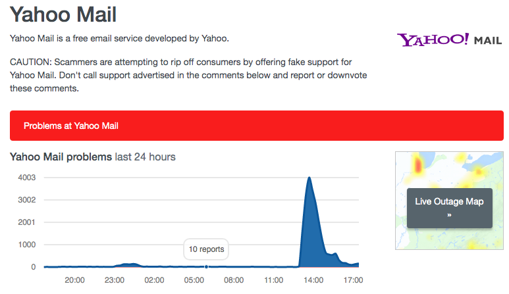Click the 23:00 time axis label
The width and height of the screenshot is (509, 294).
pyautogui.click(x=114, y=280)
